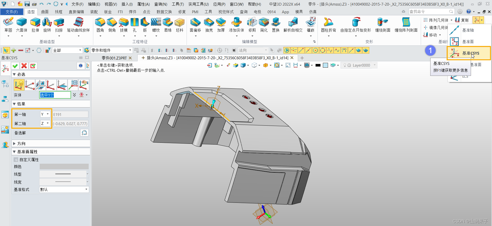Open the 第二轴 axis dropdown
The height and width of the screenshot is (226, 492).
(x=45, y=123)
